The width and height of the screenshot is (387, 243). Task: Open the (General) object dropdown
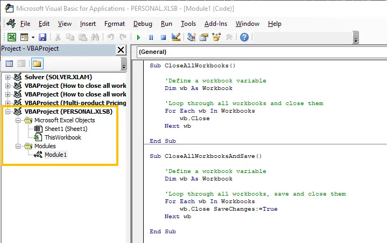coord(258,52)
